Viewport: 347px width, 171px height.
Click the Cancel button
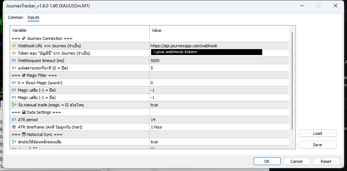297,161
